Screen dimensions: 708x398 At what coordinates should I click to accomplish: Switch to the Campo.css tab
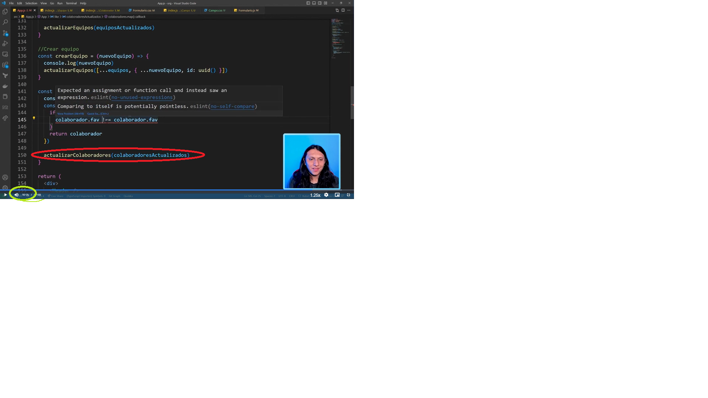coord(215,10)
